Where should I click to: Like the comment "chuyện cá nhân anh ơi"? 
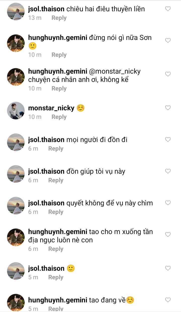168,74
